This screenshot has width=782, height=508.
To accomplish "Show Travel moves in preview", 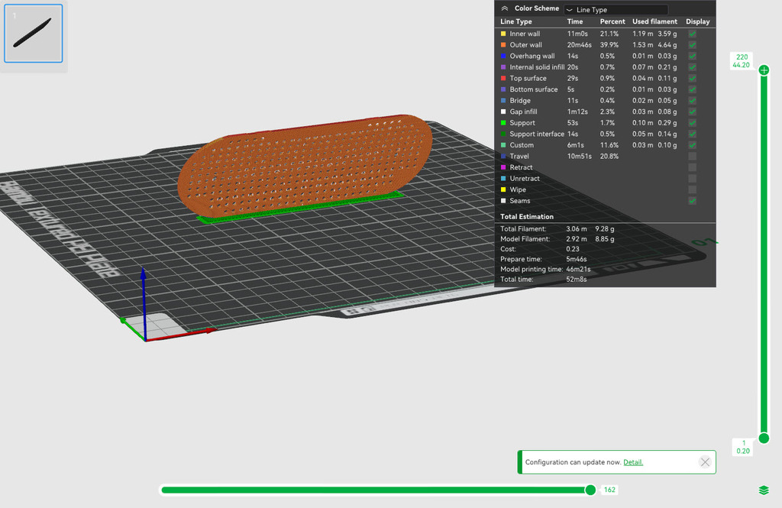I will pyautogui.click(x=692, y=156).
